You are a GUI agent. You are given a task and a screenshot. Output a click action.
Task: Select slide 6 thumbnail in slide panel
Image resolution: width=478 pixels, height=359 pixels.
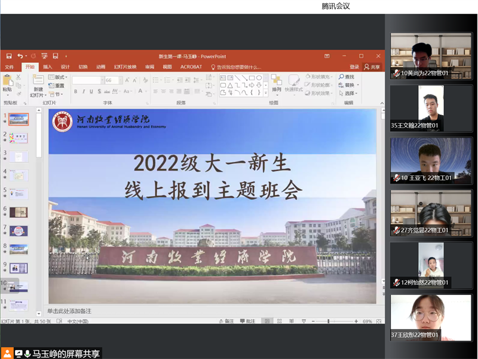[x=19, y=212]
